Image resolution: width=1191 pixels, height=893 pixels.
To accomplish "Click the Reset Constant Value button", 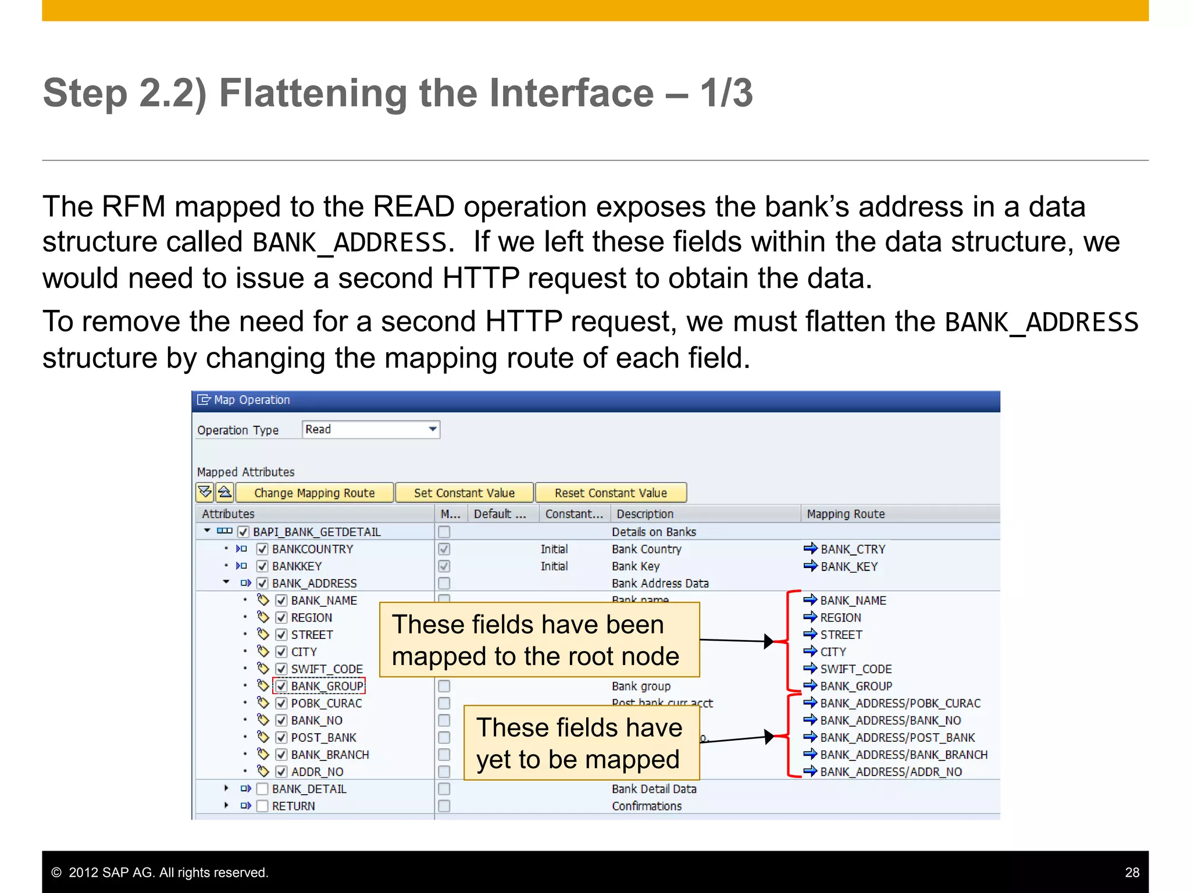I will click(x=611, y=492).
